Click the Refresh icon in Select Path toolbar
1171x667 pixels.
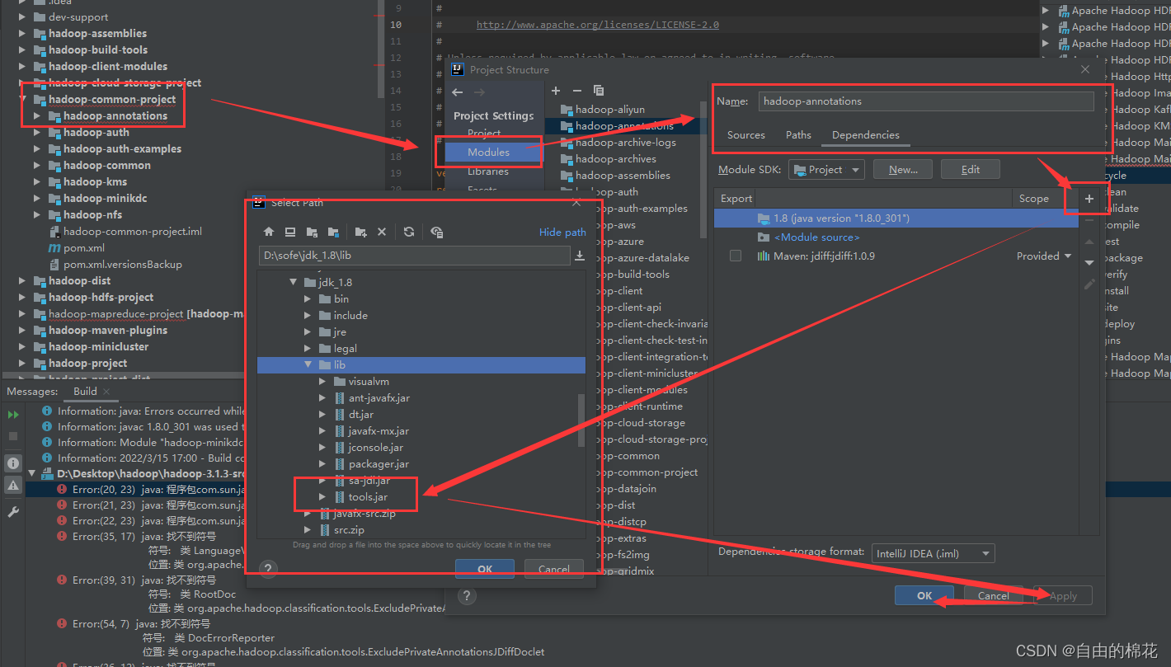coord(409,232)
